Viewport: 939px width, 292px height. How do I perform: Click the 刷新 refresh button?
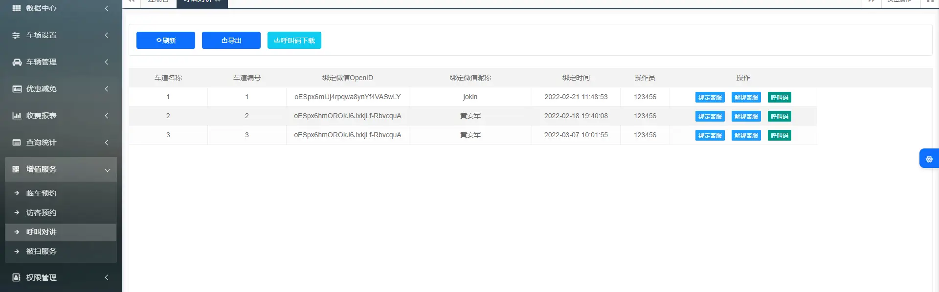tap(166, 41)
